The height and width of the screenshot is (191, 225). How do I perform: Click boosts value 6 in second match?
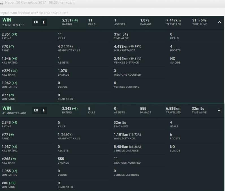(171, 135)
